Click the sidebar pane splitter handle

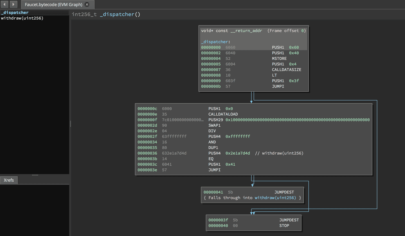coord(71,123)
